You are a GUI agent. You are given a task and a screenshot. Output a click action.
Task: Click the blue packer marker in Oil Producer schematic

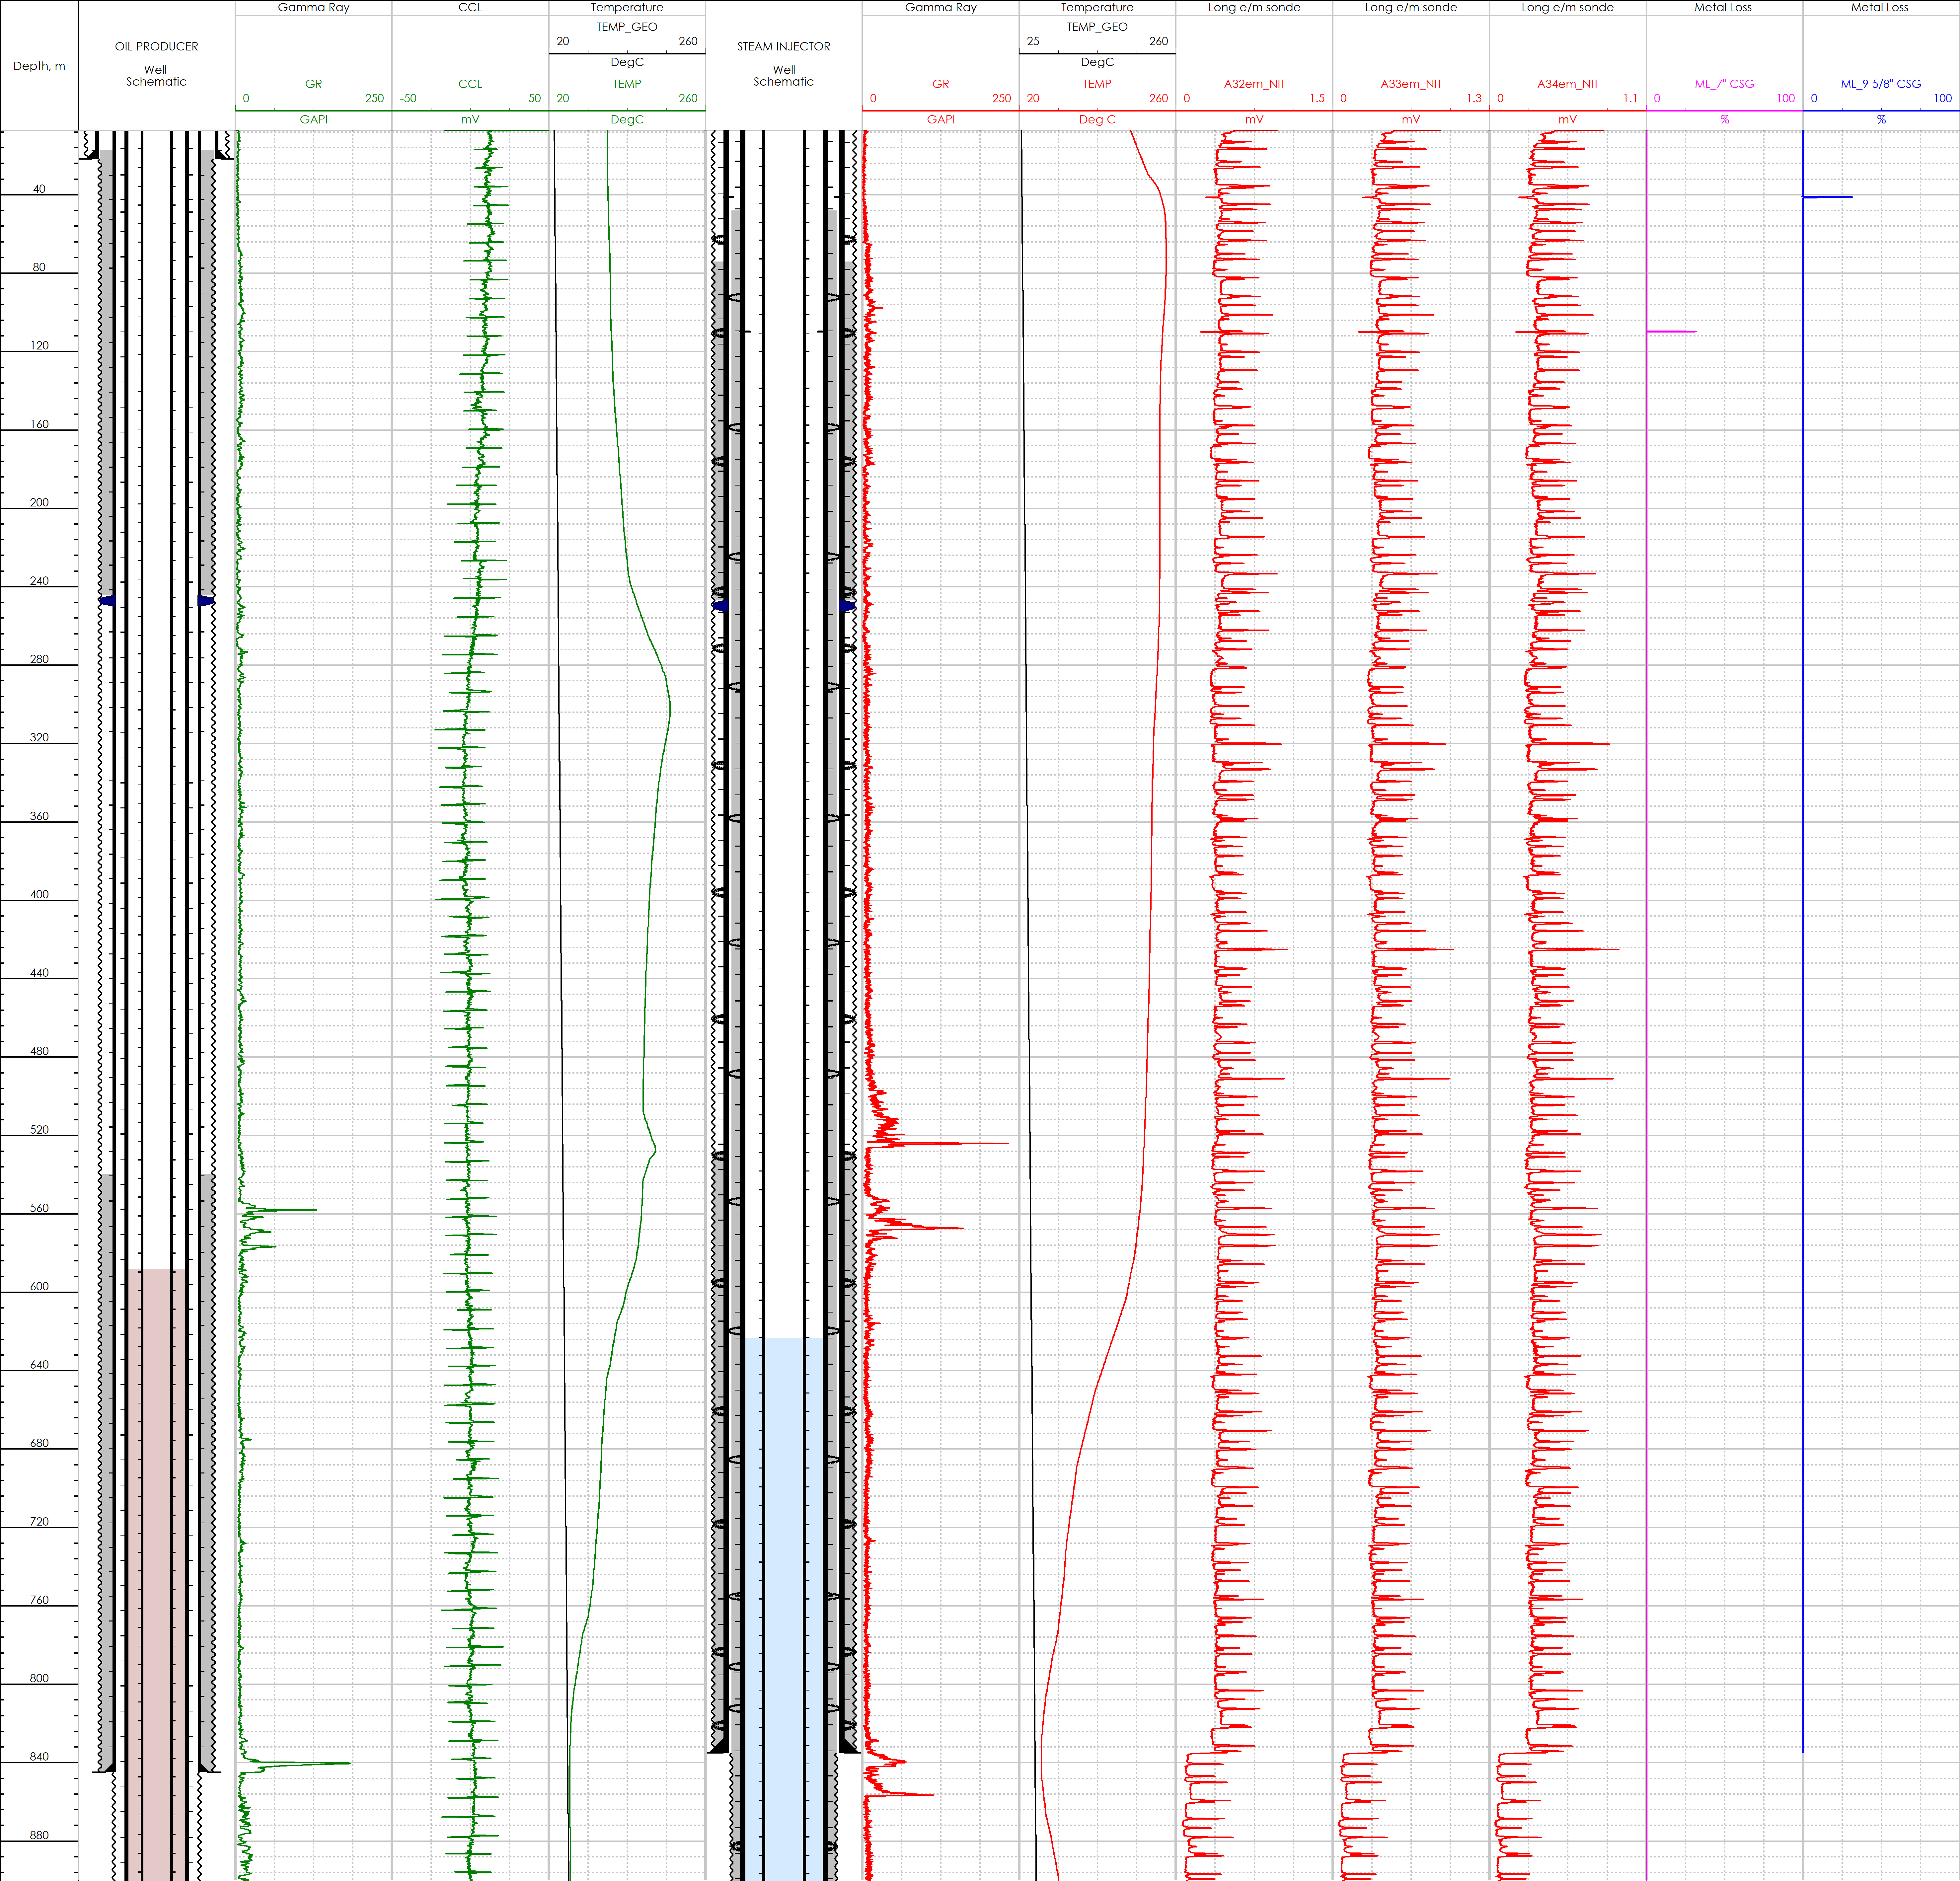pyautogui.click(x=107, y=601)
